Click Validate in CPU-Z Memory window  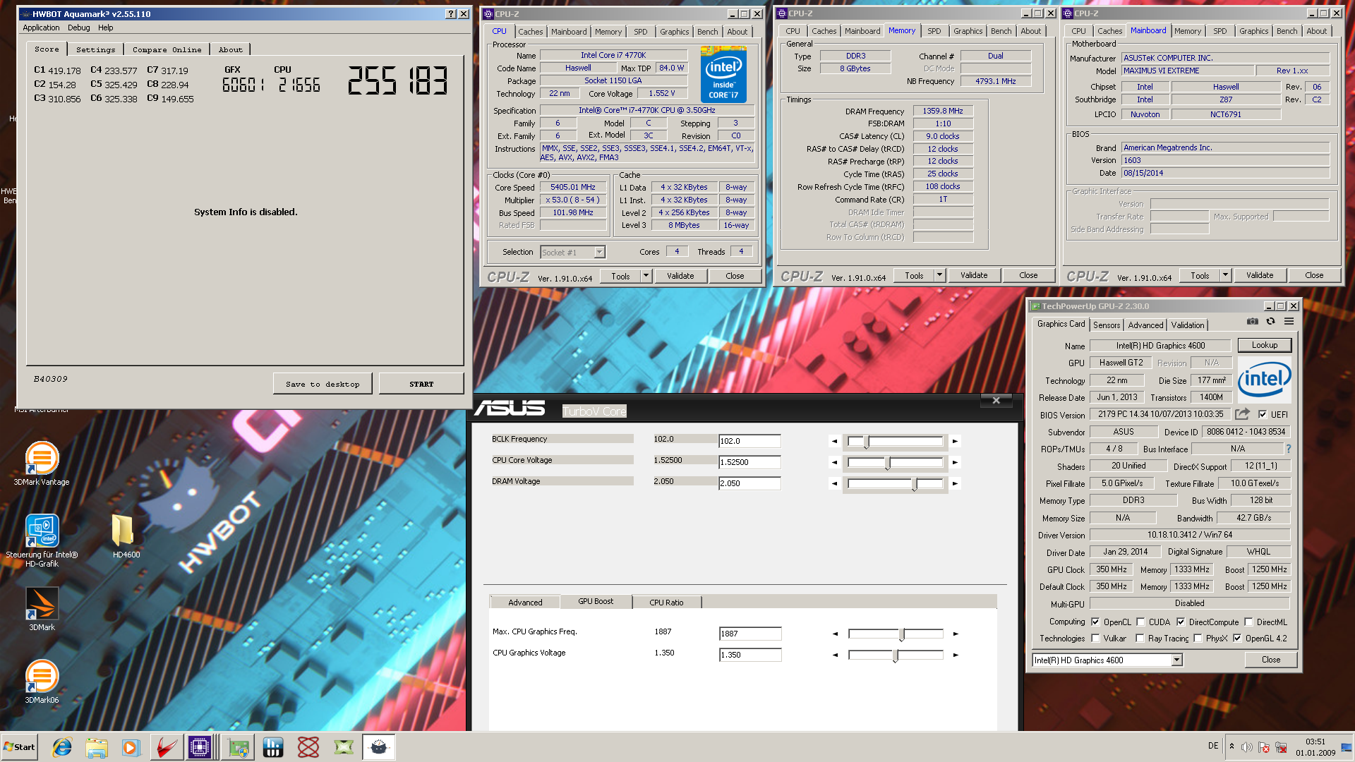pos(974,275)
